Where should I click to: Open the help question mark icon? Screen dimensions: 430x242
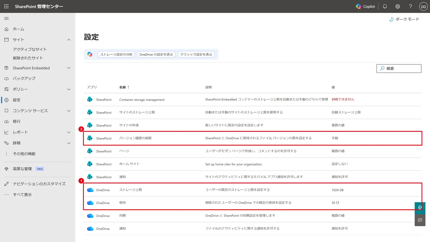point(410,6)
